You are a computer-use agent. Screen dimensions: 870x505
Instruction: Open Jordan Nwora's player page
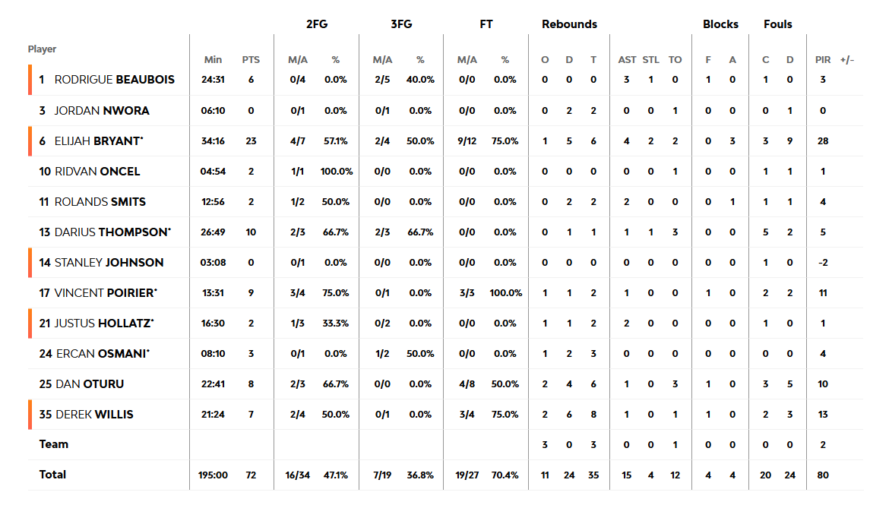click(102, 111)
